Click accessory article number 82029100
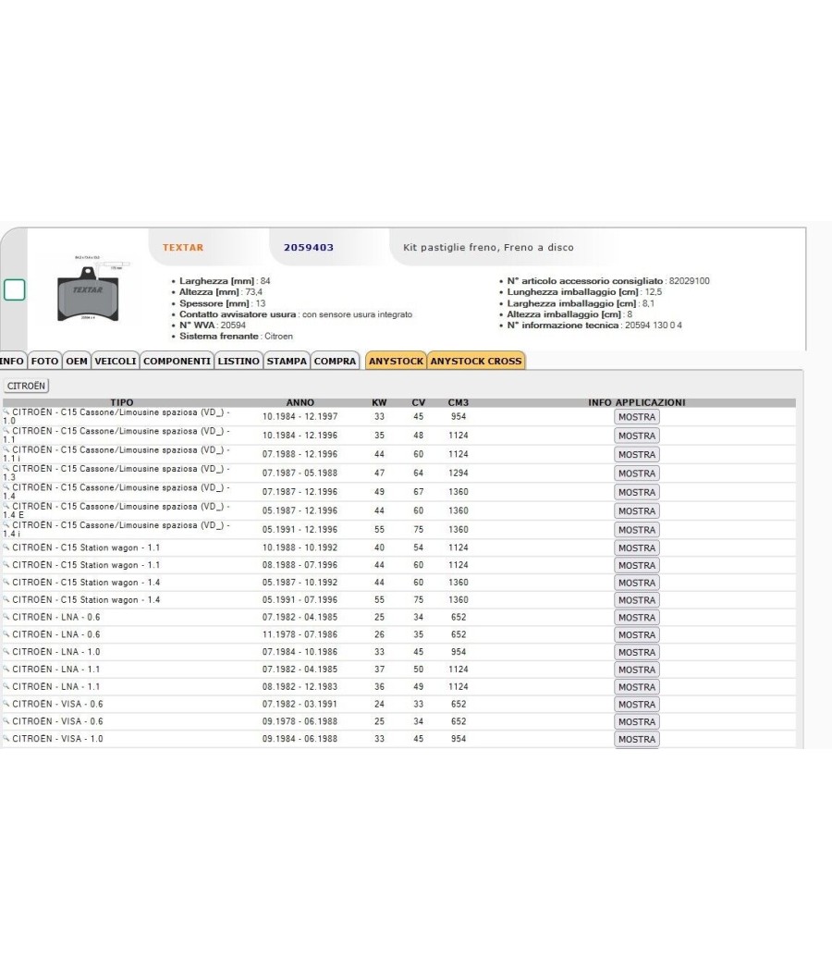The image size is (832, 971). point(689,280)
